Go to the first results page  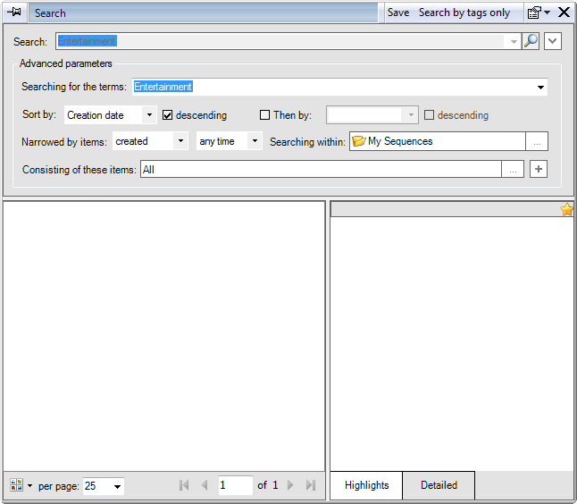[x=184, y=485]
